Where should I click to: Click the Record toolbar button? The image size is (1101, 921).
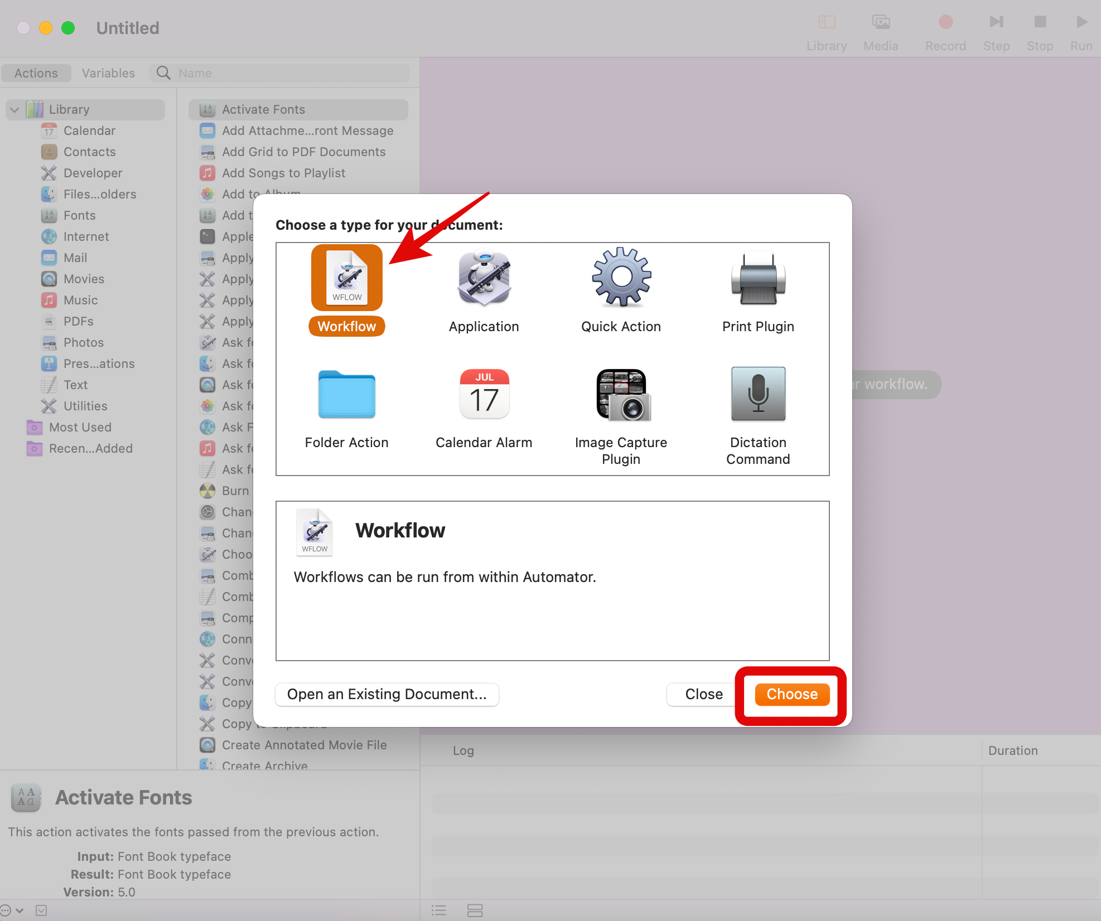(945, 23)
